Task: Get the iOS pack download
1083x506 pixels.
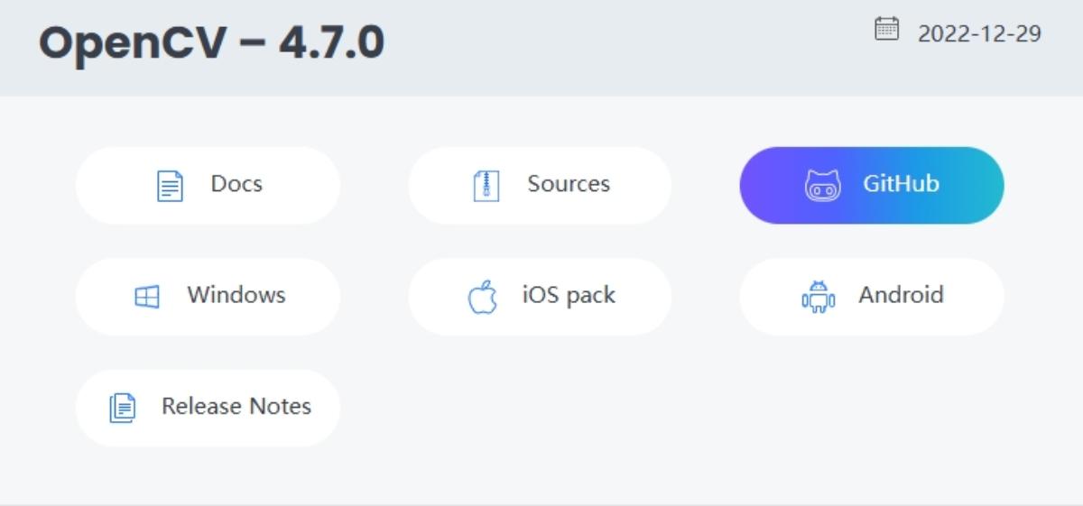Action: click(540, 296)
